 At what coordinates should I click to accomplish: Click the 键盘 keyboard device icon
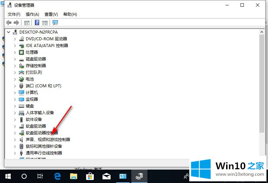pyautogui.click(x=21, y=106)
